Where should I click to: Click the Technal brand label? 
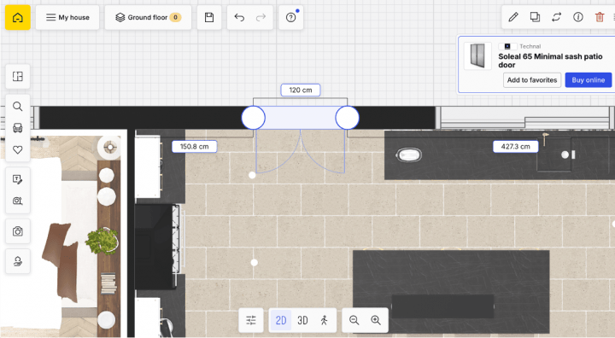pos(530,46)
